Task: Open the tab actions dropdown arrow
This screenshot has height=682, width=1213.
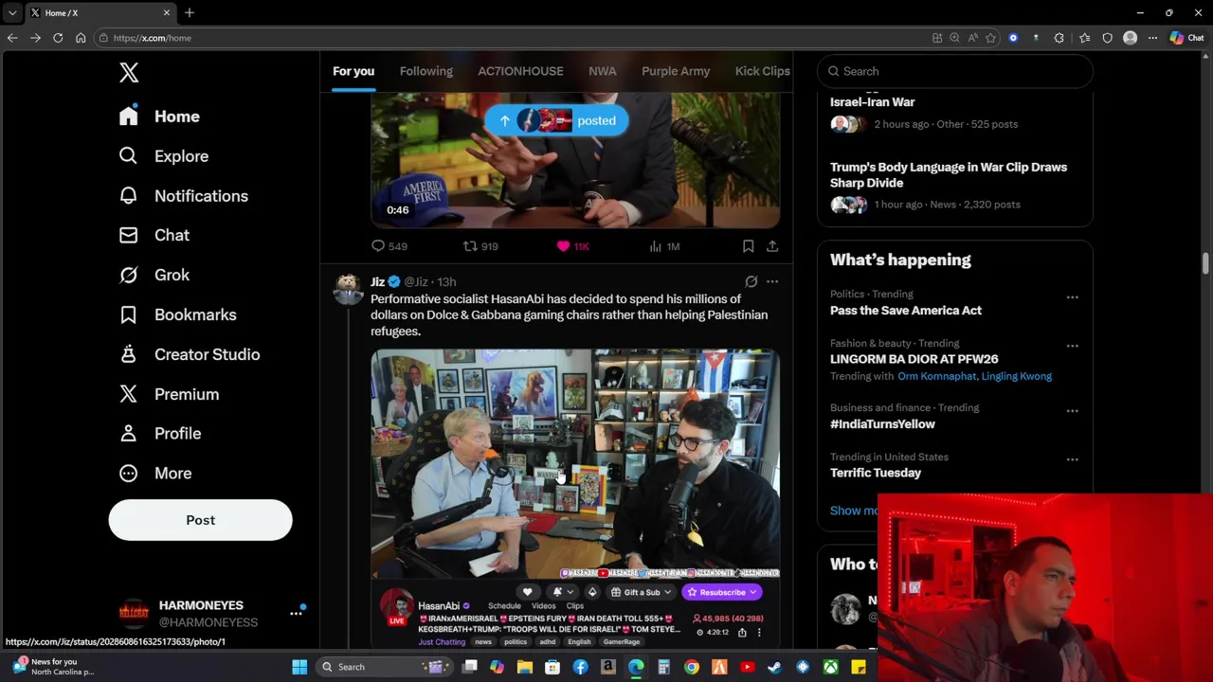Action: [x=12, y=12]
